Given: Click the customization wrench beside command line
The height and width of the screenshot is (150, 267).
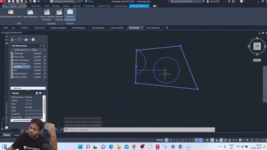Looking at the screenshot, I should pos(61,130).
